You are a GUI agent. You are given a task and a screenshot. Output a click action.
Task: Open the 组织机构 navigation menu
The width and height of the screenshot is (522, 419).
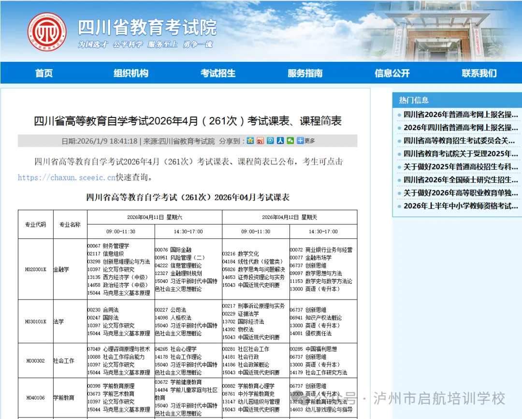(x=131, y=73)
